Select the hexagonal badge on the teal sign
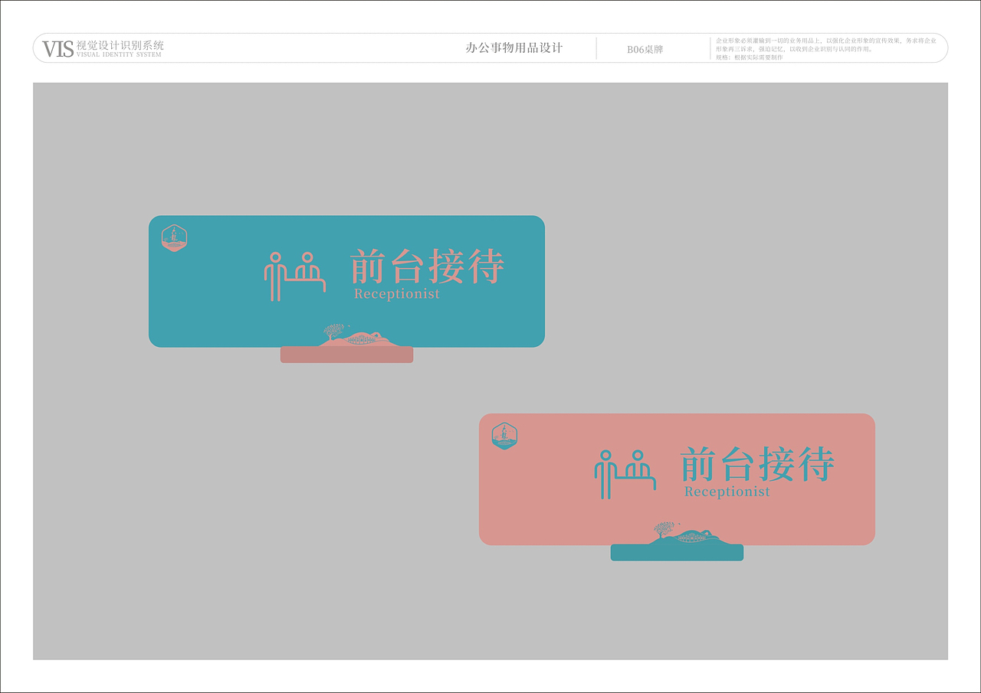Screen dimensions: 981x693 [173, 237]
